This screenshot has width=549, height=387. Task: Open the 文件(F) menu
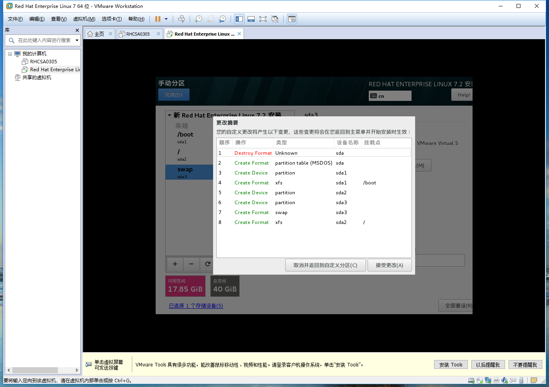[x=15, y=19]
